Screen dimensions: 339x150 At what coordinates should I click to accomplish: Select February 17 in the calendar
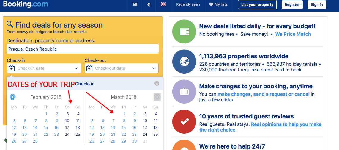click(x=67, y=128)
